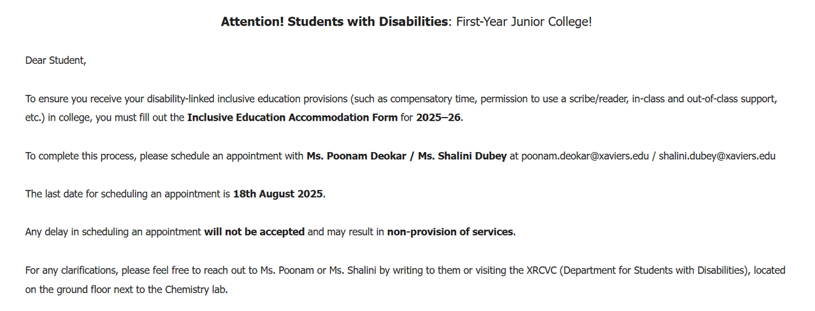Screen dimensions: 815x311
Task: Click the bold "non-provision of services" text
Action: (450, 232)
